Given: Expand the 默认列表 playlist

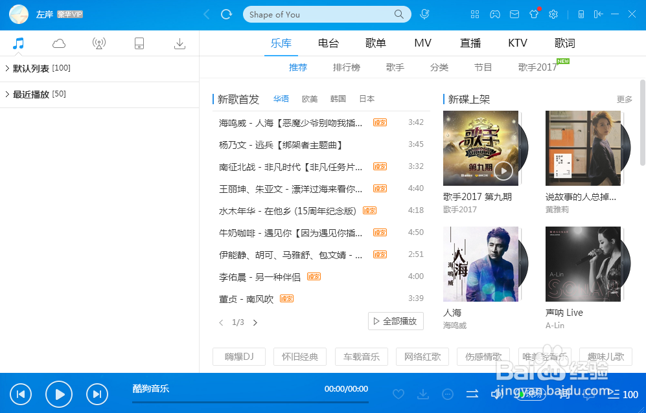Looking at the screenshot, I should tap(7, 69).
